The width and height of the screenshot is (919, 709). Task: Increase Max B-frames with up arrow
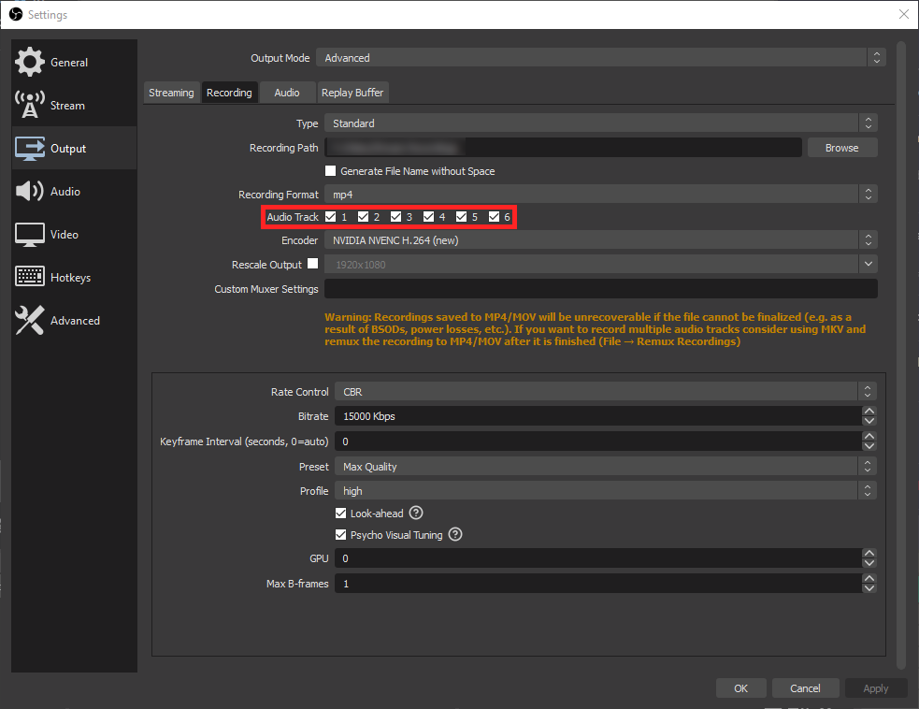869,578
